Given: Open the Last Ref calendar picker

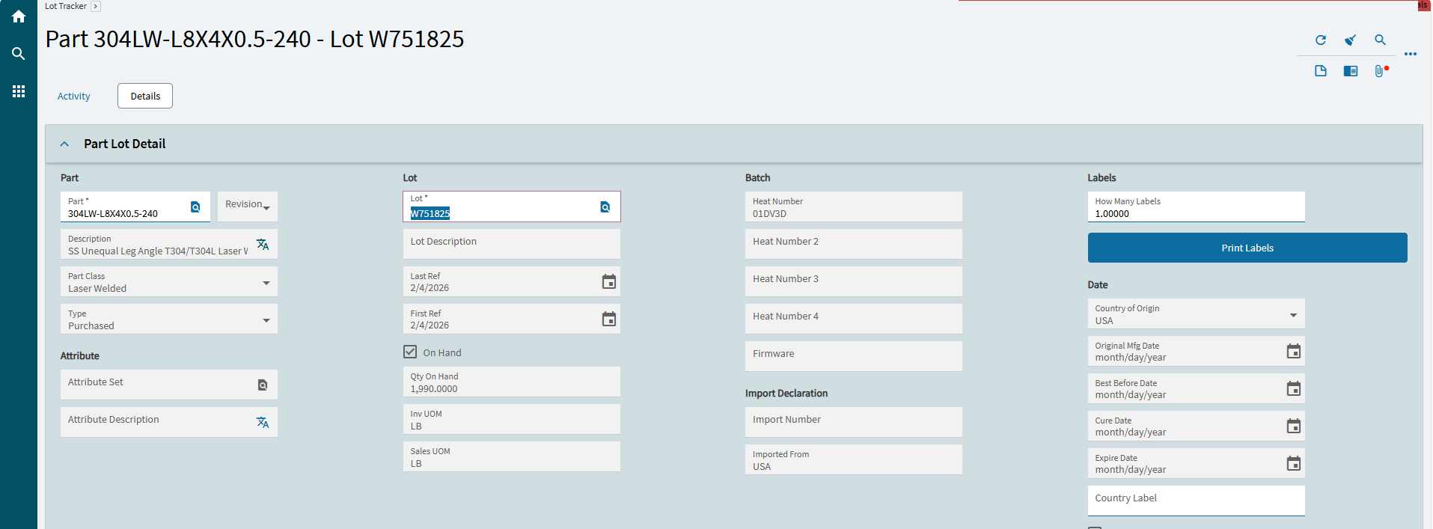Looking at the screenshot, I should click(609, 281).
